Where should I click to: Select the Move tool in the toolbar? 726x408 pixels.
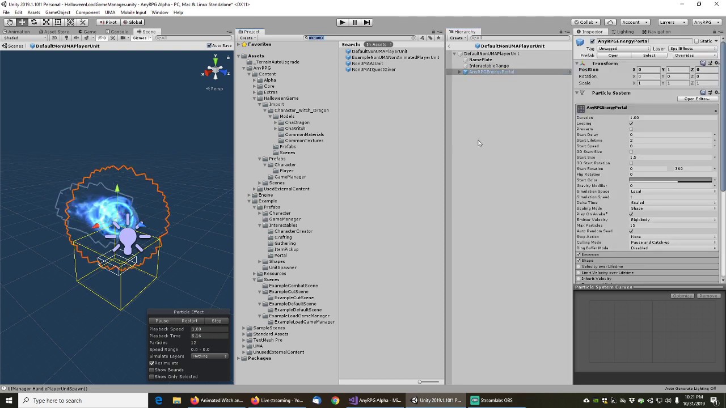(22, 22)
